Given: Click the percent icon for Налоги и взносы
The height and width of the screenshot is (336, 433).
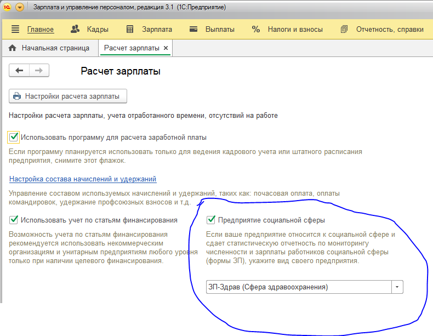Looking at the screenshot, I should pyautogui.click(x=256, y=29).
